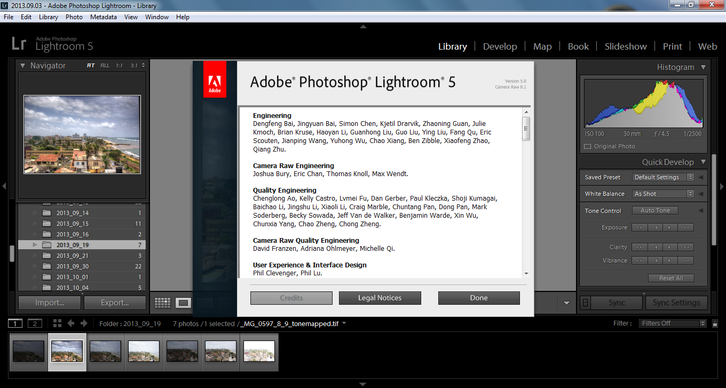Toggle the Original Photo checkbox in Histogram

588,146
